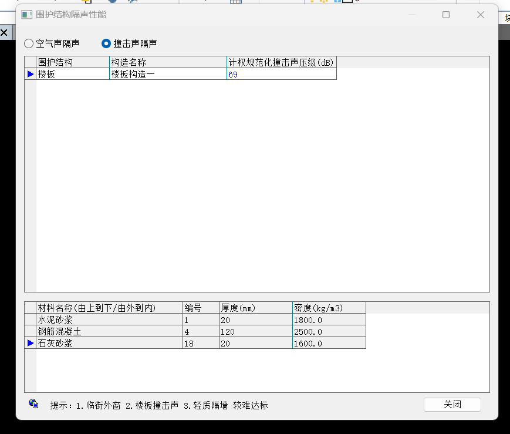
Task: Select the 撞击声隔声 radio button
Action: pyautogui.click(x=106, y=43)
